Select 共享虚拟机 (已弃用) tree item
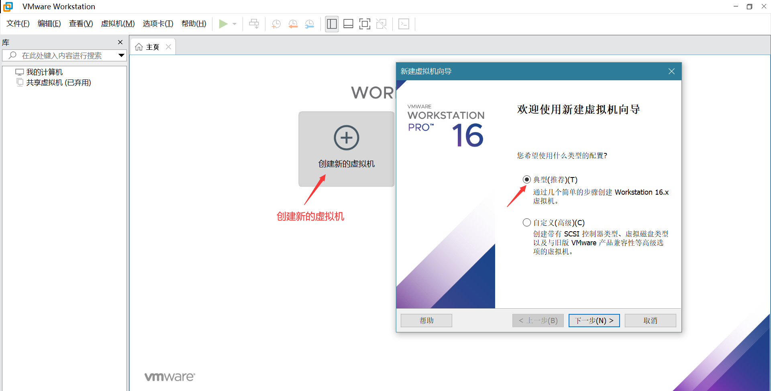 tap(59, 82)
